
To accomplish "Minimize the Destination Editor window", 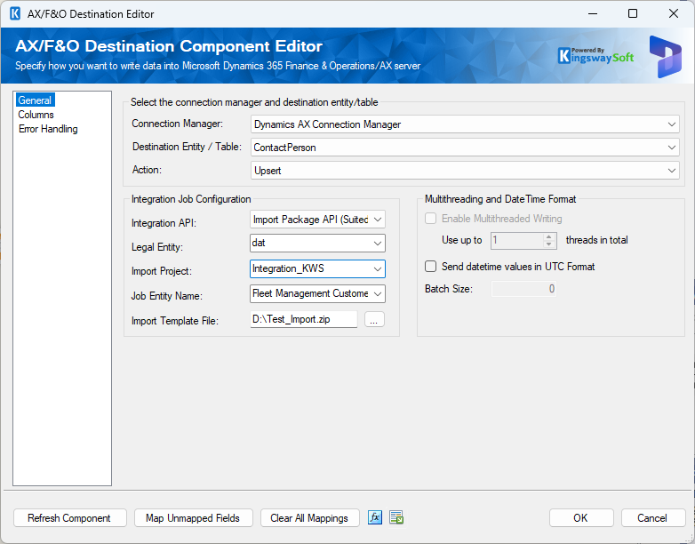I will click(593, 13).
